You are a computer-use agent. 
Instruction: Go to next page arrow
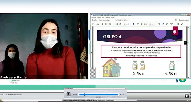pos(120,24)
